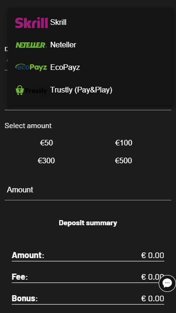Click the Select amount label
176x313 pixels.
click(28, 126)
